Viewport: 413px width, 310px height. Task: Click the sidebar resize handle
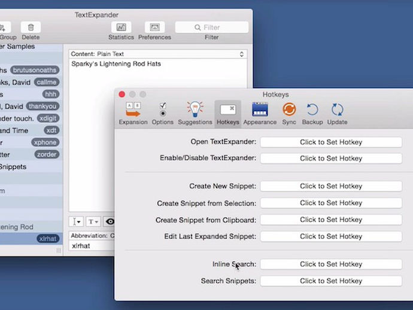pyautogui.click(x=59, y=251)
